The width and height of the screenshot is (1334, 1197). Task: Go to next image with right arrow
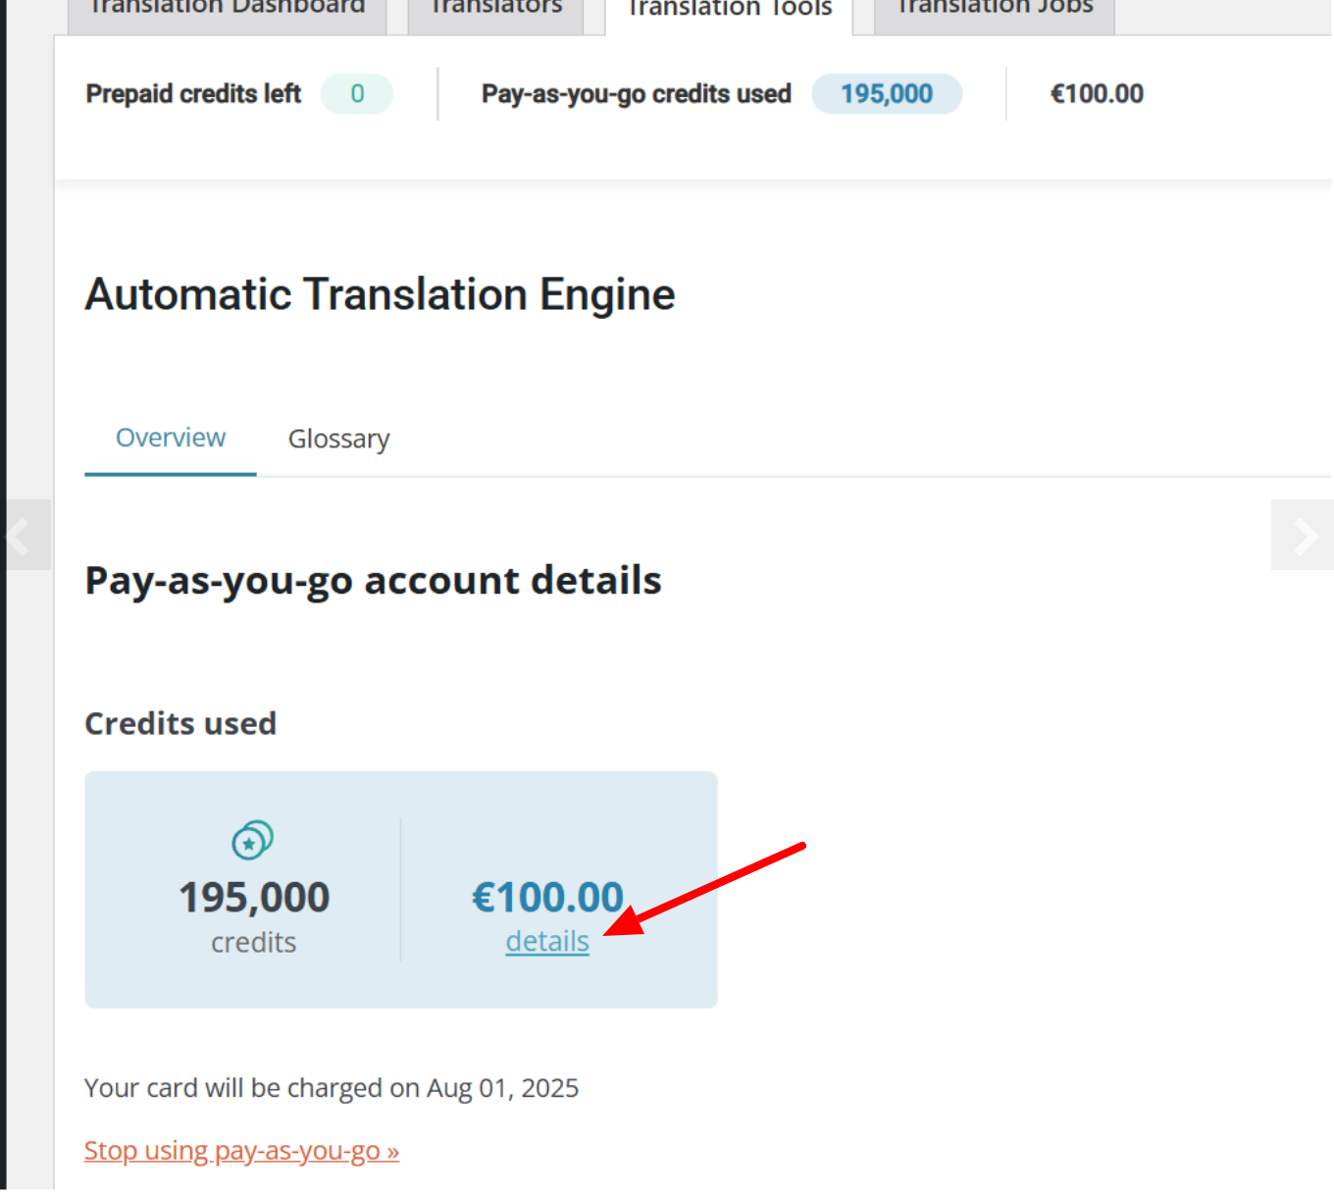tap(1303, 535)
